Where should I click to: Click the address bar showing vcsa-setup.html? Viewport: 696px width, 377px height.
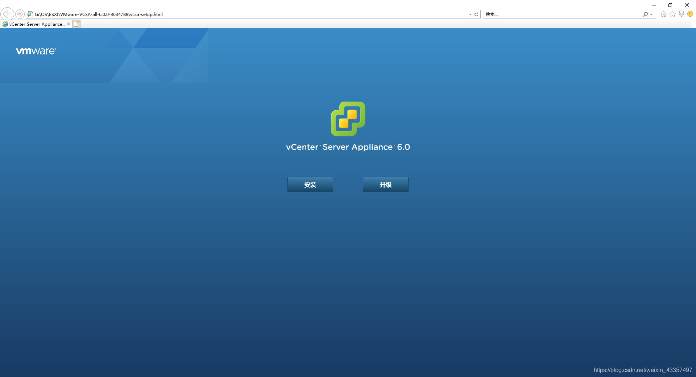[246, 14]
